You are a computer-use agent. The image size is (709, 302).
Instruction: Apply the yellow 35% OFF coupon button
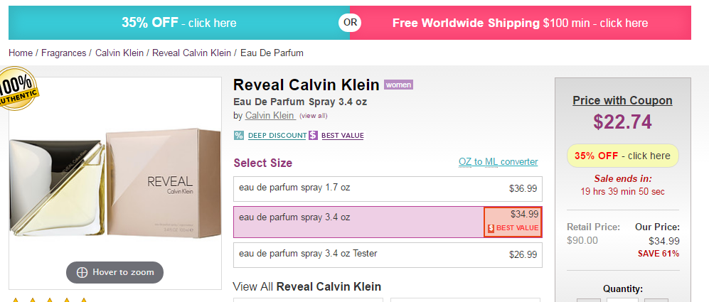pyautogui.click(x=622, y=156)
